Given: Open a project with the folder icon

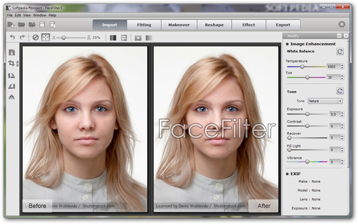Looking at the screenshot, I should [x=21, y=25].
